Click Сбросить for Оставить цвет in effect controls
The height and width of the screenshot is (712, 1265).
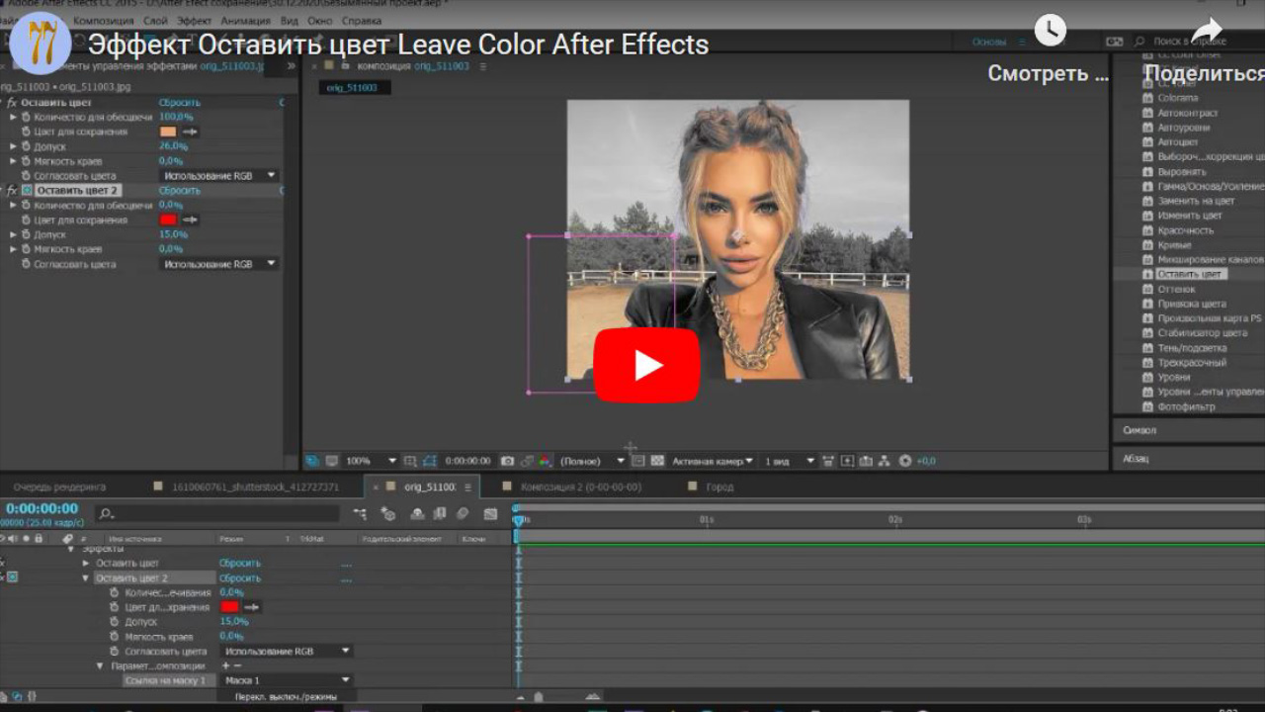[180, 102]
